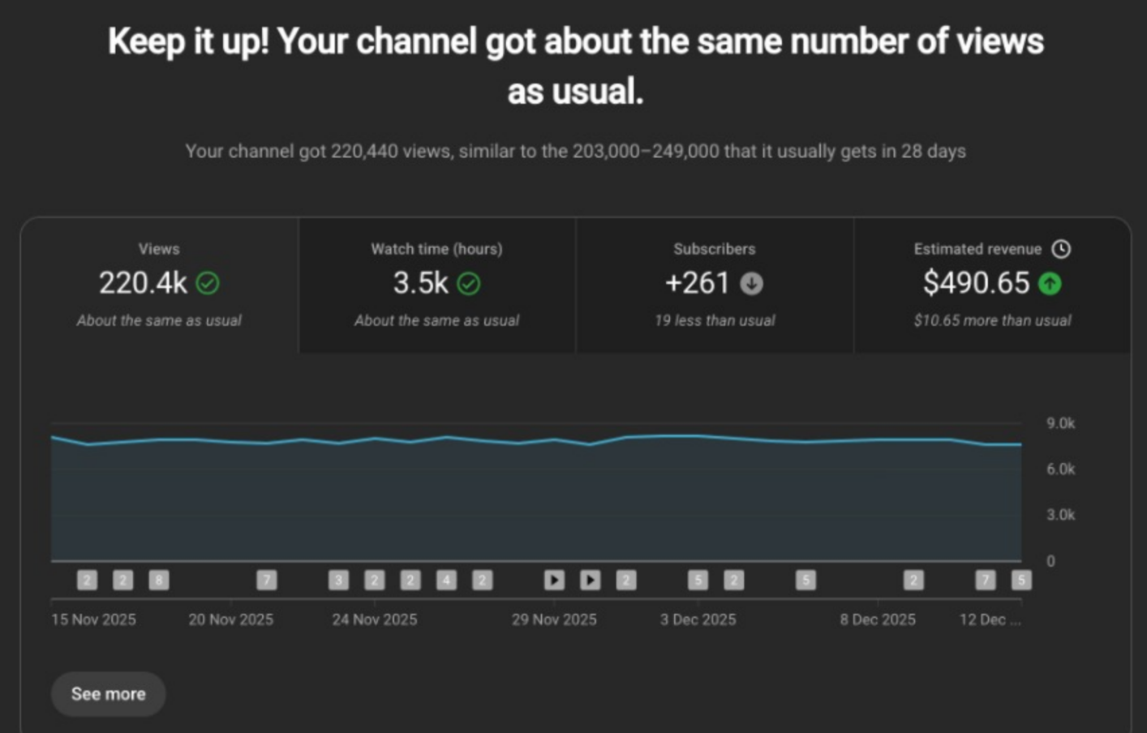Switch to the Watch time (hours) tab
Viewport: 1147px width, 733px height.
(x=437, y=285)
